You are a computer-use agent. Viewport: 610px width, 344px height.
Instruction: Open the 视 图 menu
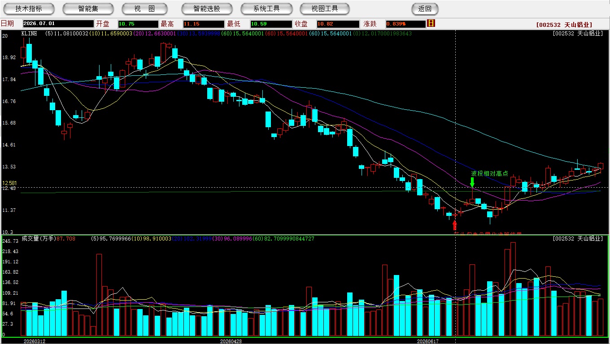(145, 9)
